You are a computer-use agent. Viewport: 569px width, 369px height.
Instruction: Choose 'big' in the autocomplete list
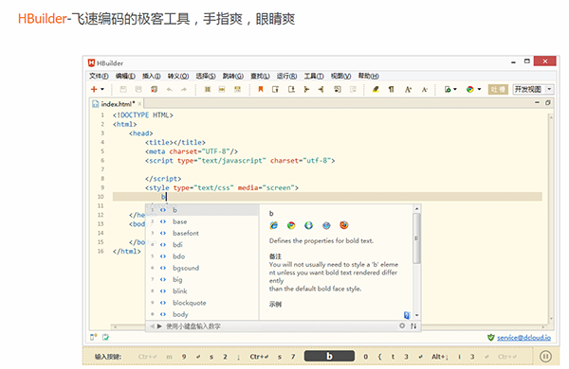tap(203, 279)
